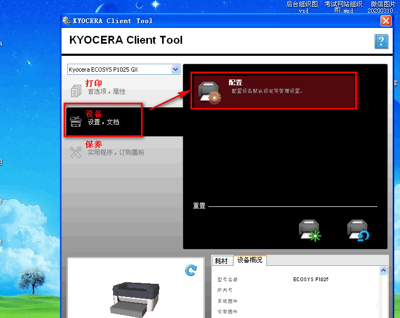Close the KYOCERA Client Tool window
Image resolution: width=400 pixels, height=318 pixels.
[x=386, y=21]
